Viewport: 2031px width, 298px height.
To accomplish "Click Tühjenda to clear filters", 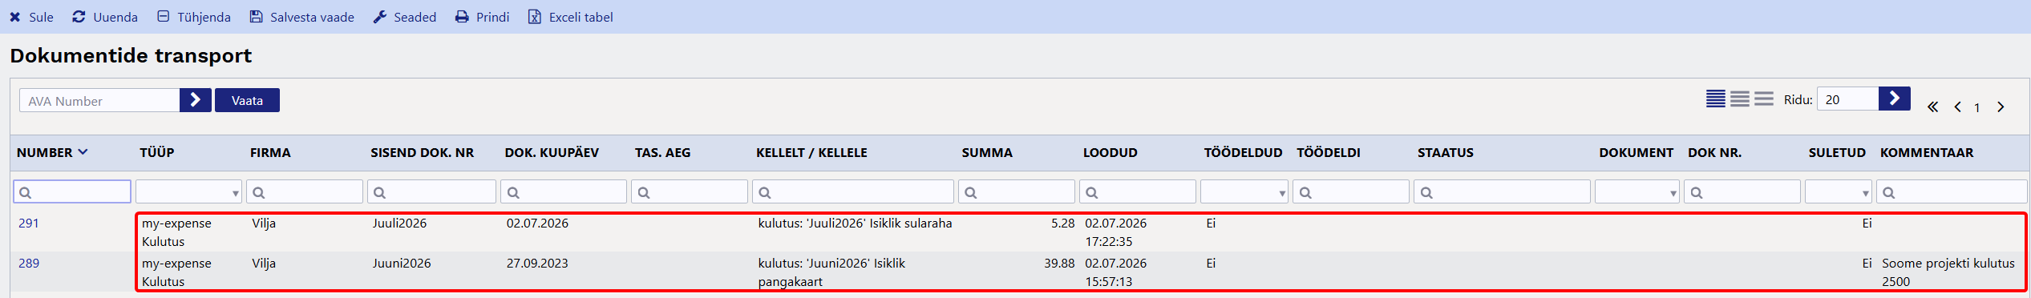I will pos(194,17).
